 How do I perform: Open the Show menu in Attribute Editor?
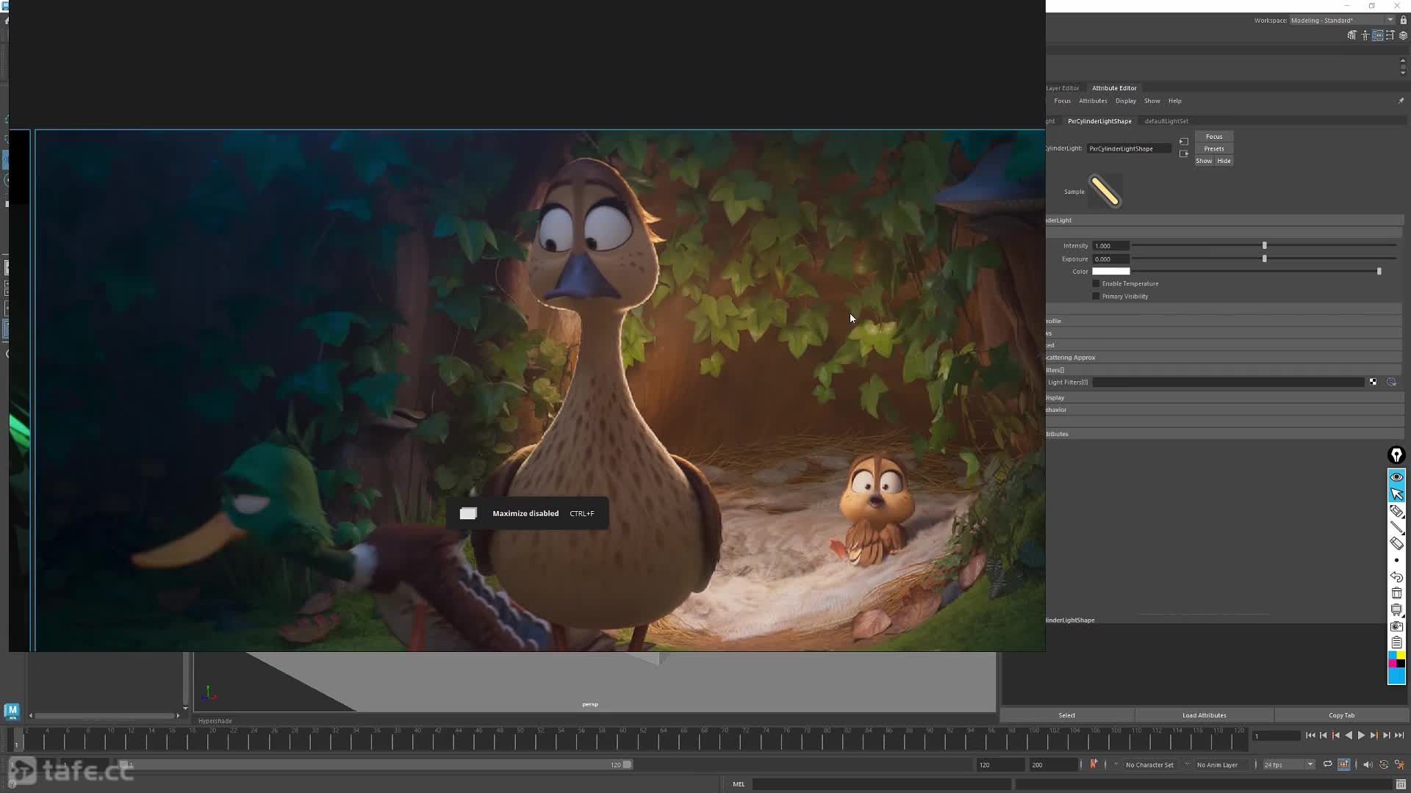click(x=1152, y=101)
